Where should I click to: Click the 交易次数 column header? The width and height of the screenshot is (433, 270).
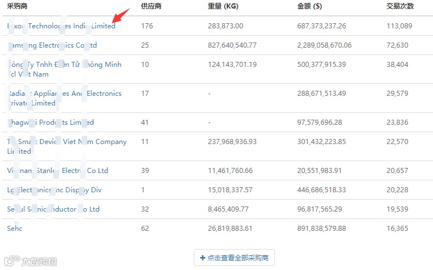[x=400, y=6]
